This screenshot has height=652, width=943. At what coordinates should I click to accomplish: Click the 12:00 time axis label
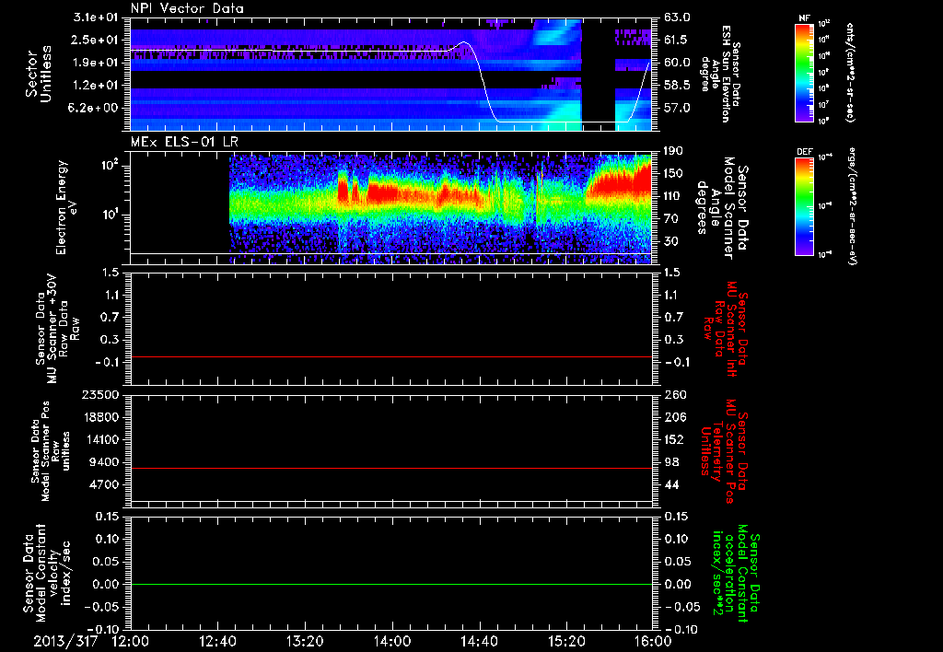[x=130, y=641]
